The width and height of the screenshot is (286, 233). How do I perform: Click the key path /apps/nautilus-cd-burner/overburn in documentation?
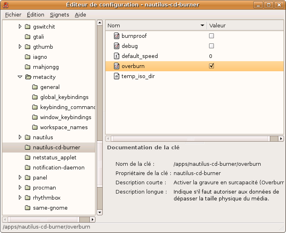coord(217,164)
